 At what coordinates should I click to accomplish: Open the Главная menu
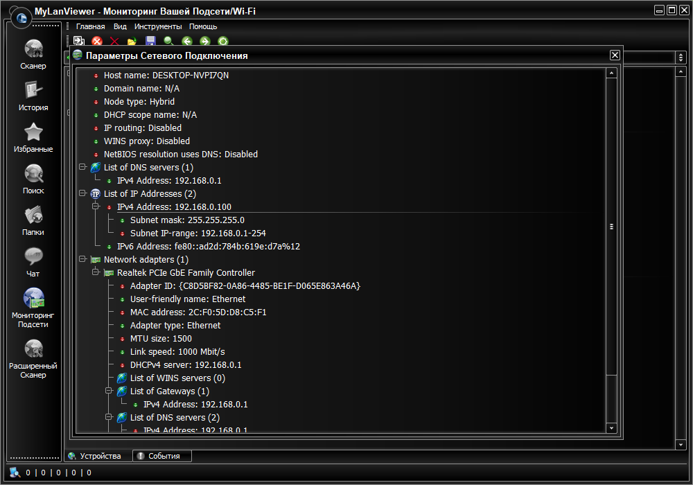(90, 26)
